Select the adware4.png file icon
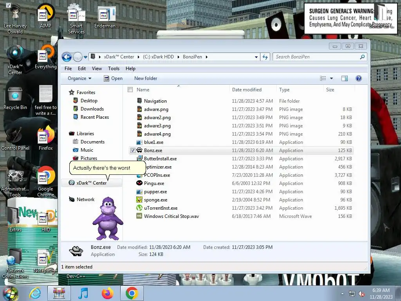This screenshot has height=301, width=401. [x=139, y=134]
